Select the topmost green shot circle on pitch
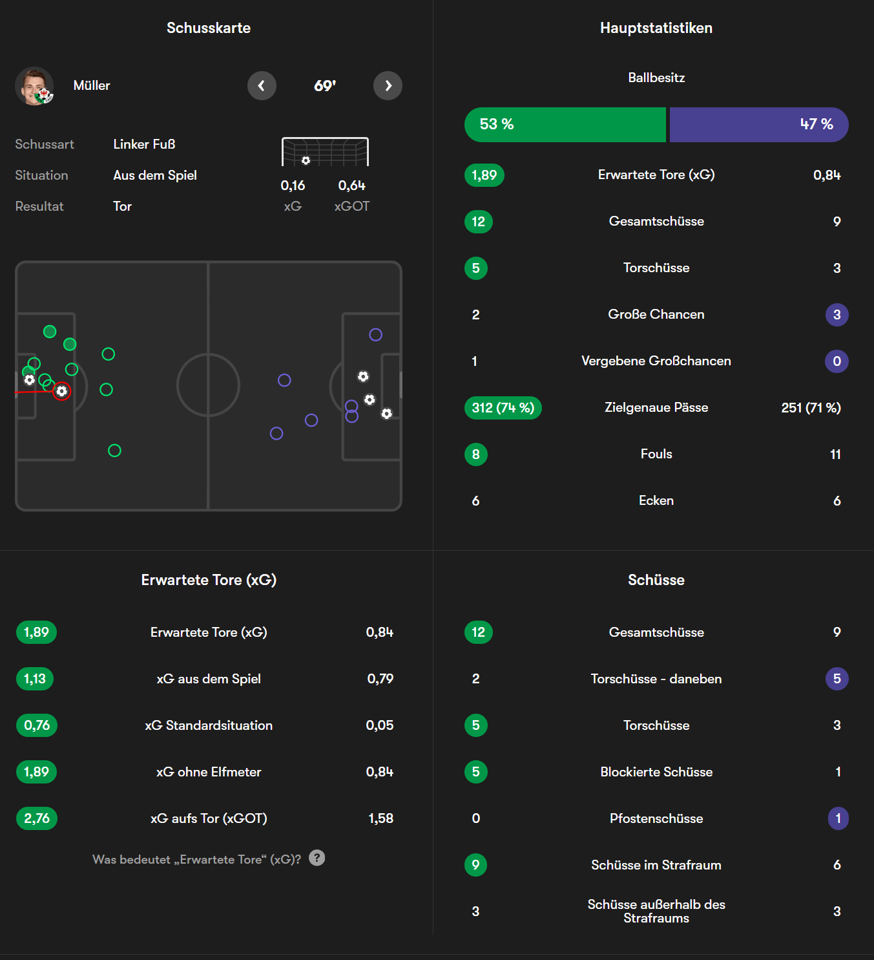 coord(50,332)
